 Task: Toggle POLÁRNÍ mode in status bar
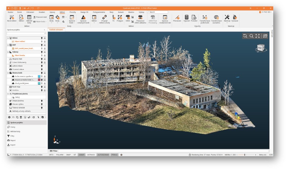pyautogui.click(x=60, y=155)
